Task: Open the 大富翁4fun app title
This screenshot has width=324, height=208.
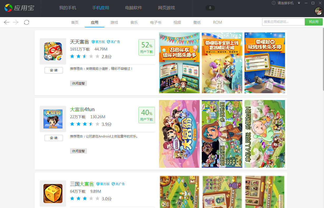Action: coord(82,110)
